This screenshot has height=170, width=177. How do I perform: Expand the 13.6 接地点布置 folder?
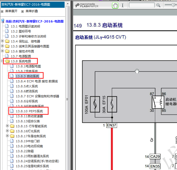coord(2,51)
